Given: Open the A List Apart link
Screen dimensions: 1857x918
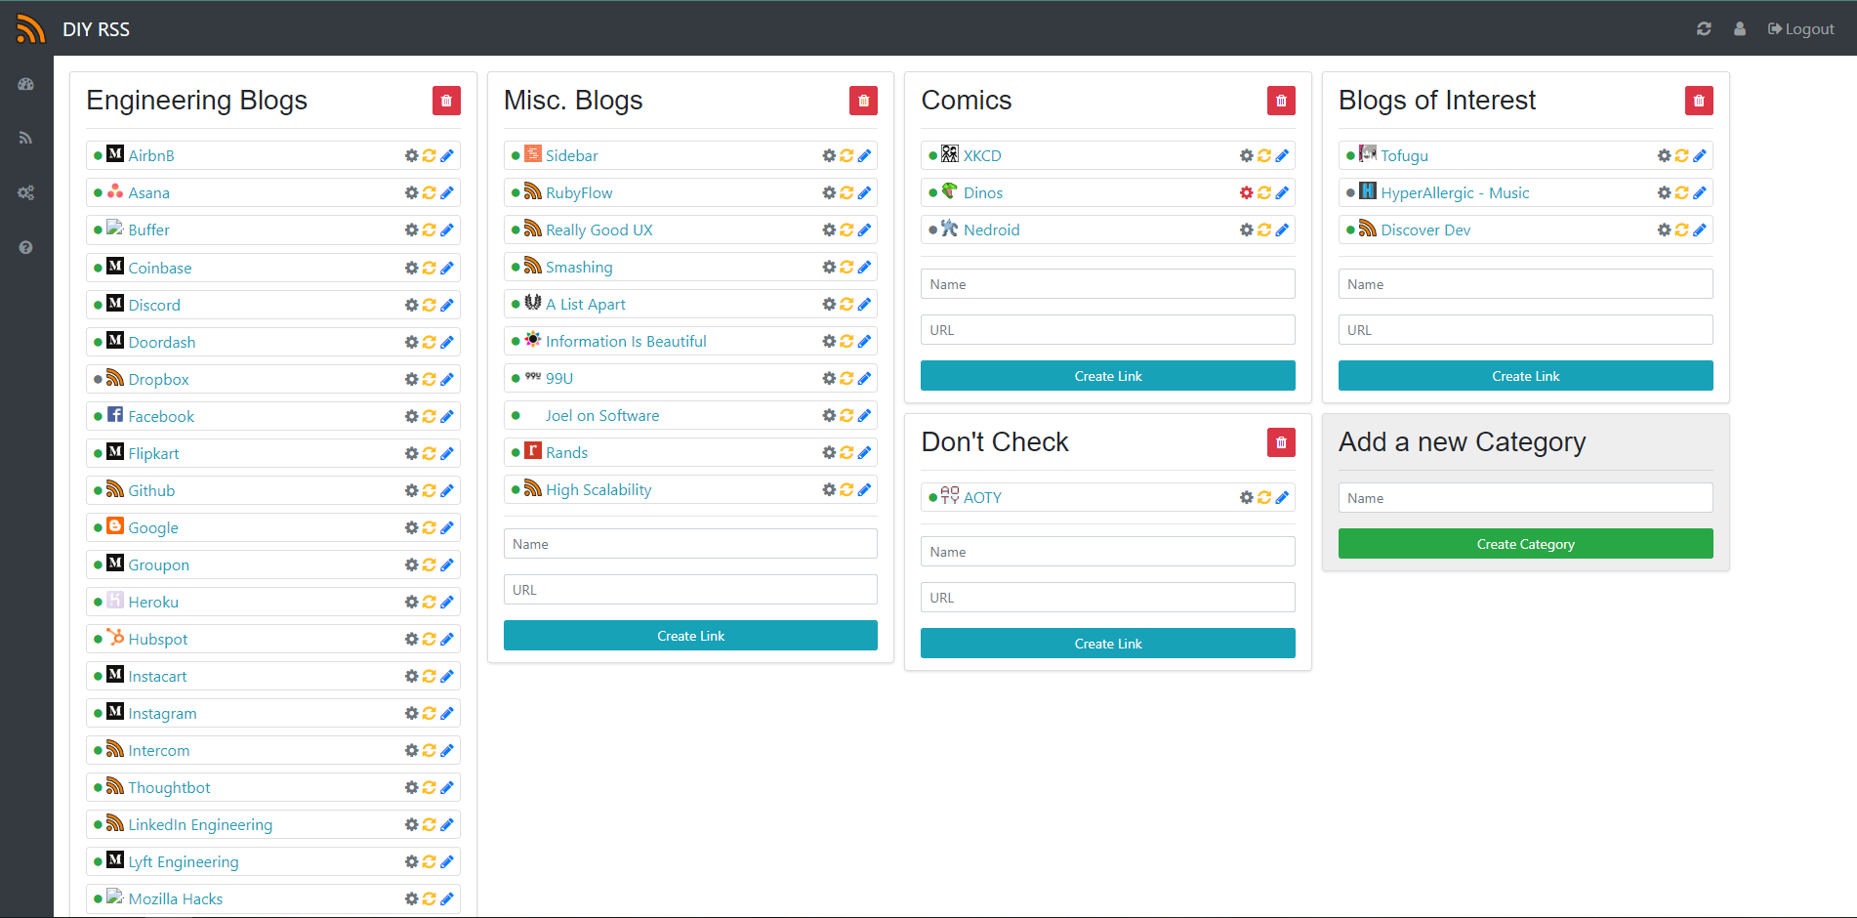Looking at the screenshot, I should click(x=586, y=304).
